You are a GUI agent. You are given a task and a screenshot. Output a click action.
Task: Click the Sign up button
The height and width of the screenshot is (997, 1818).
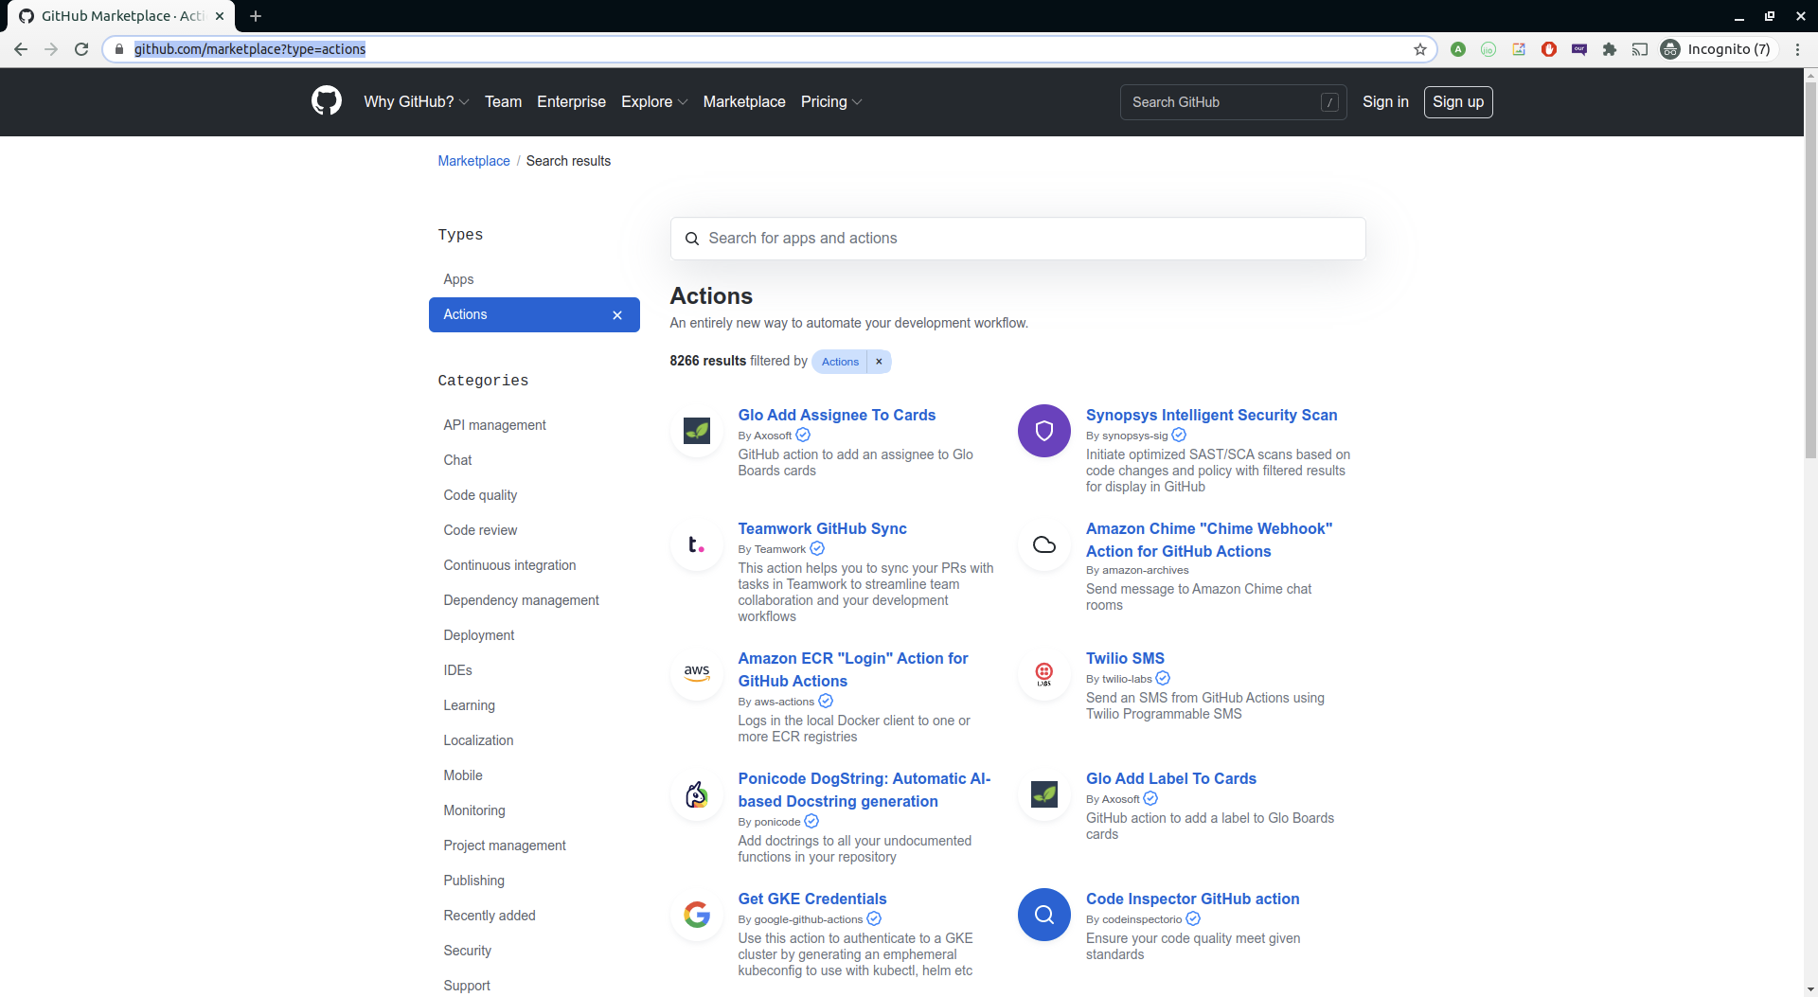pyautogui.click(x=1458, y=101)
